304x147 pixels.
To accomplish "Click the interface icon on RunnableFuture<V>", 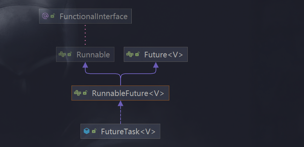I will tap(78, 93).
